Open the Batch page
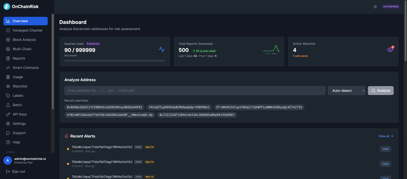Image resolution: width=407 pixels, height=179 pixels. coord(25,105)
